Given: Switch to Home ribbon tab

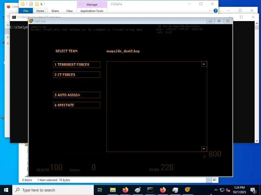Looking at the screenshot, I should [x=40, y=11].
